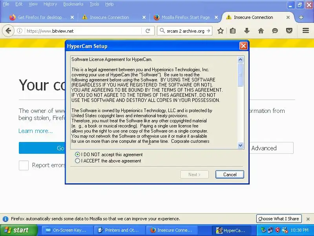Screen dimensions: 314x236
Task: Click the blue info icon in notification bar
Action: [5, 219]
